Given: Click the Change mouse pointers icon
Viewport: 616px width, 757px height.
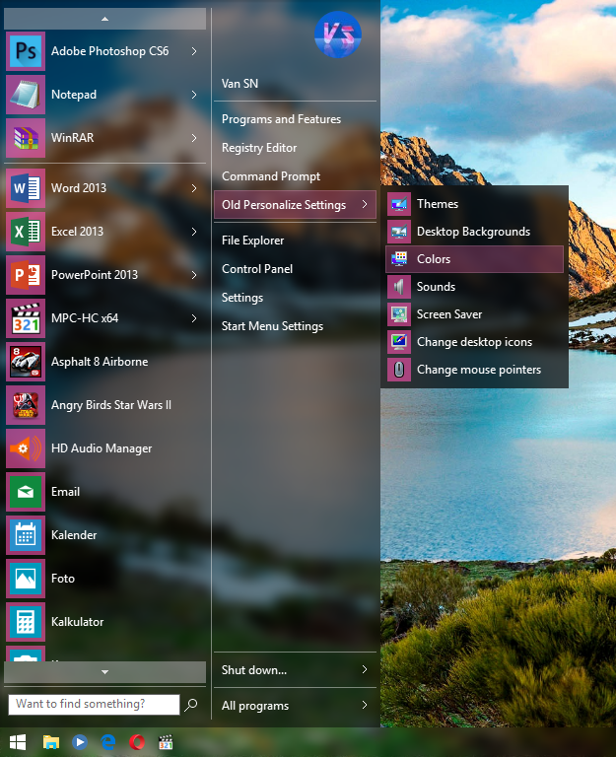Looking at the screenshot, I should (x=399, y=370).
